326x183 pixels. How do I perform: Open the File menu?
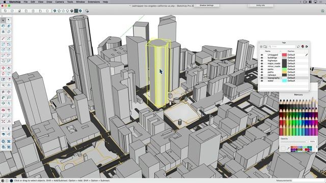pos(25,2)
